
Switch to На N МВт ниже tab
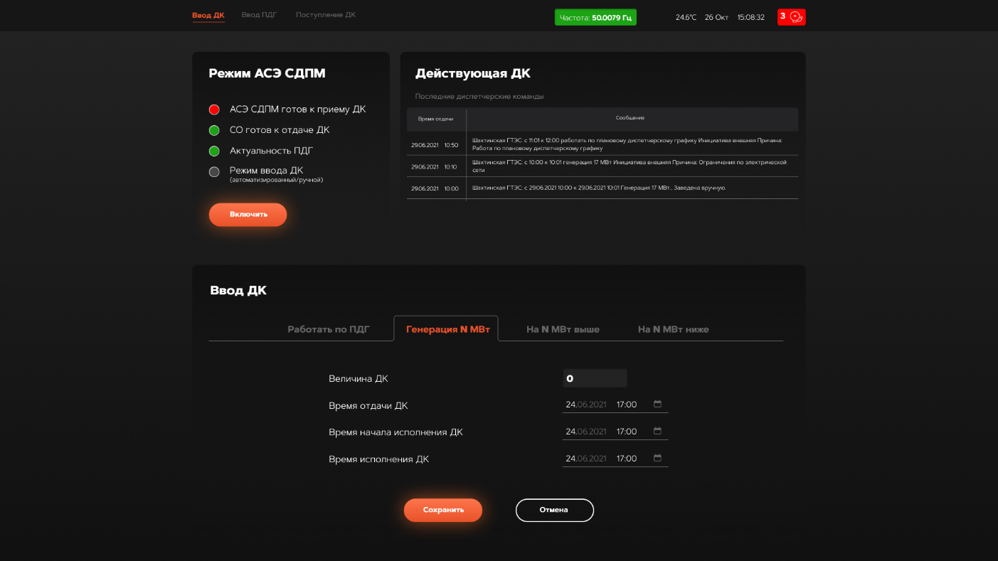pyautogui.click(x=673, y=329)
